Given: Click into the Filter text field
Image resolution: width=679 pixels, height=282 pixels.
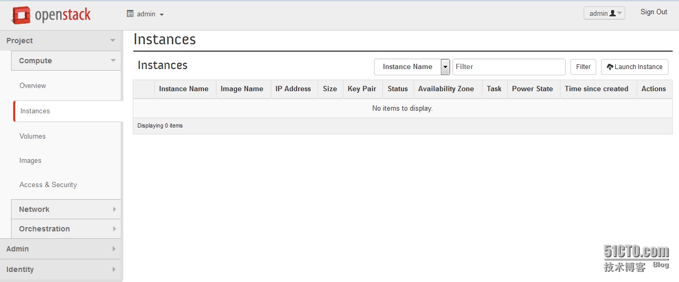Looking at the screenshot, I should (509, 67).
